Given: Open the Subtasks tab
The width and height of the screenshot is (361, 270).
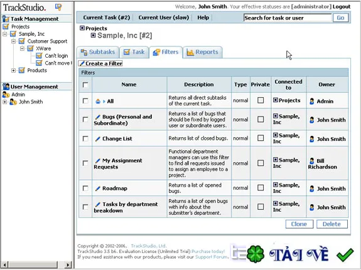Looking at the screenshot, I should click(98, 52).
